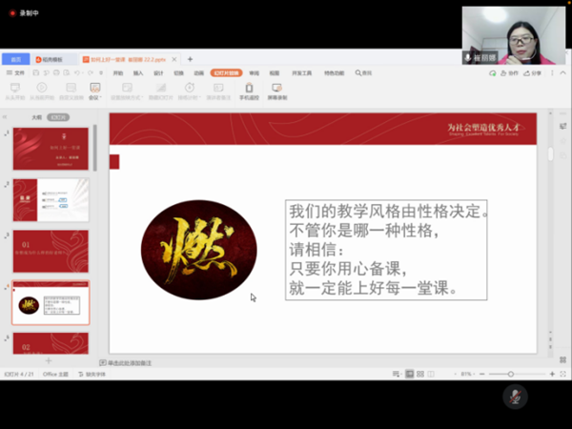The image size is (572, 429).
Task: Click the fit-to-window icon in status bar
Action: pyautogui.click(x=562, y=374)
